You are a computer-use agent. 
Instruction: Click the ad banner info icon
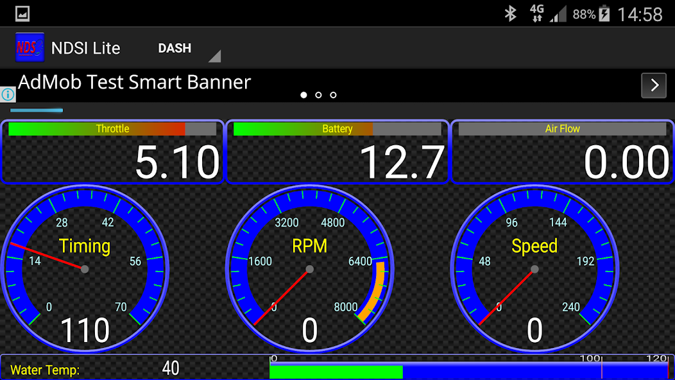point(8,95)
